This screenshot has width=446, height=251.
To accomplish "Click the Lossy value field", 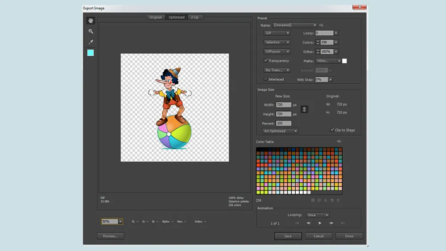I will [324, 33].
